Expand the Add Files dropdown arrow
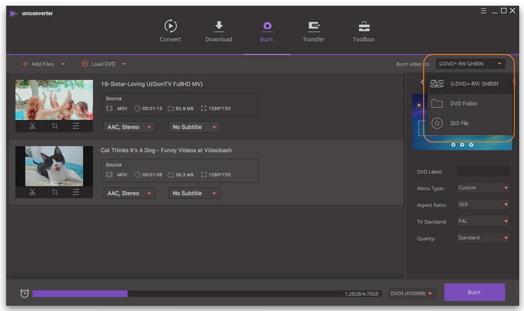 point(63,64)
